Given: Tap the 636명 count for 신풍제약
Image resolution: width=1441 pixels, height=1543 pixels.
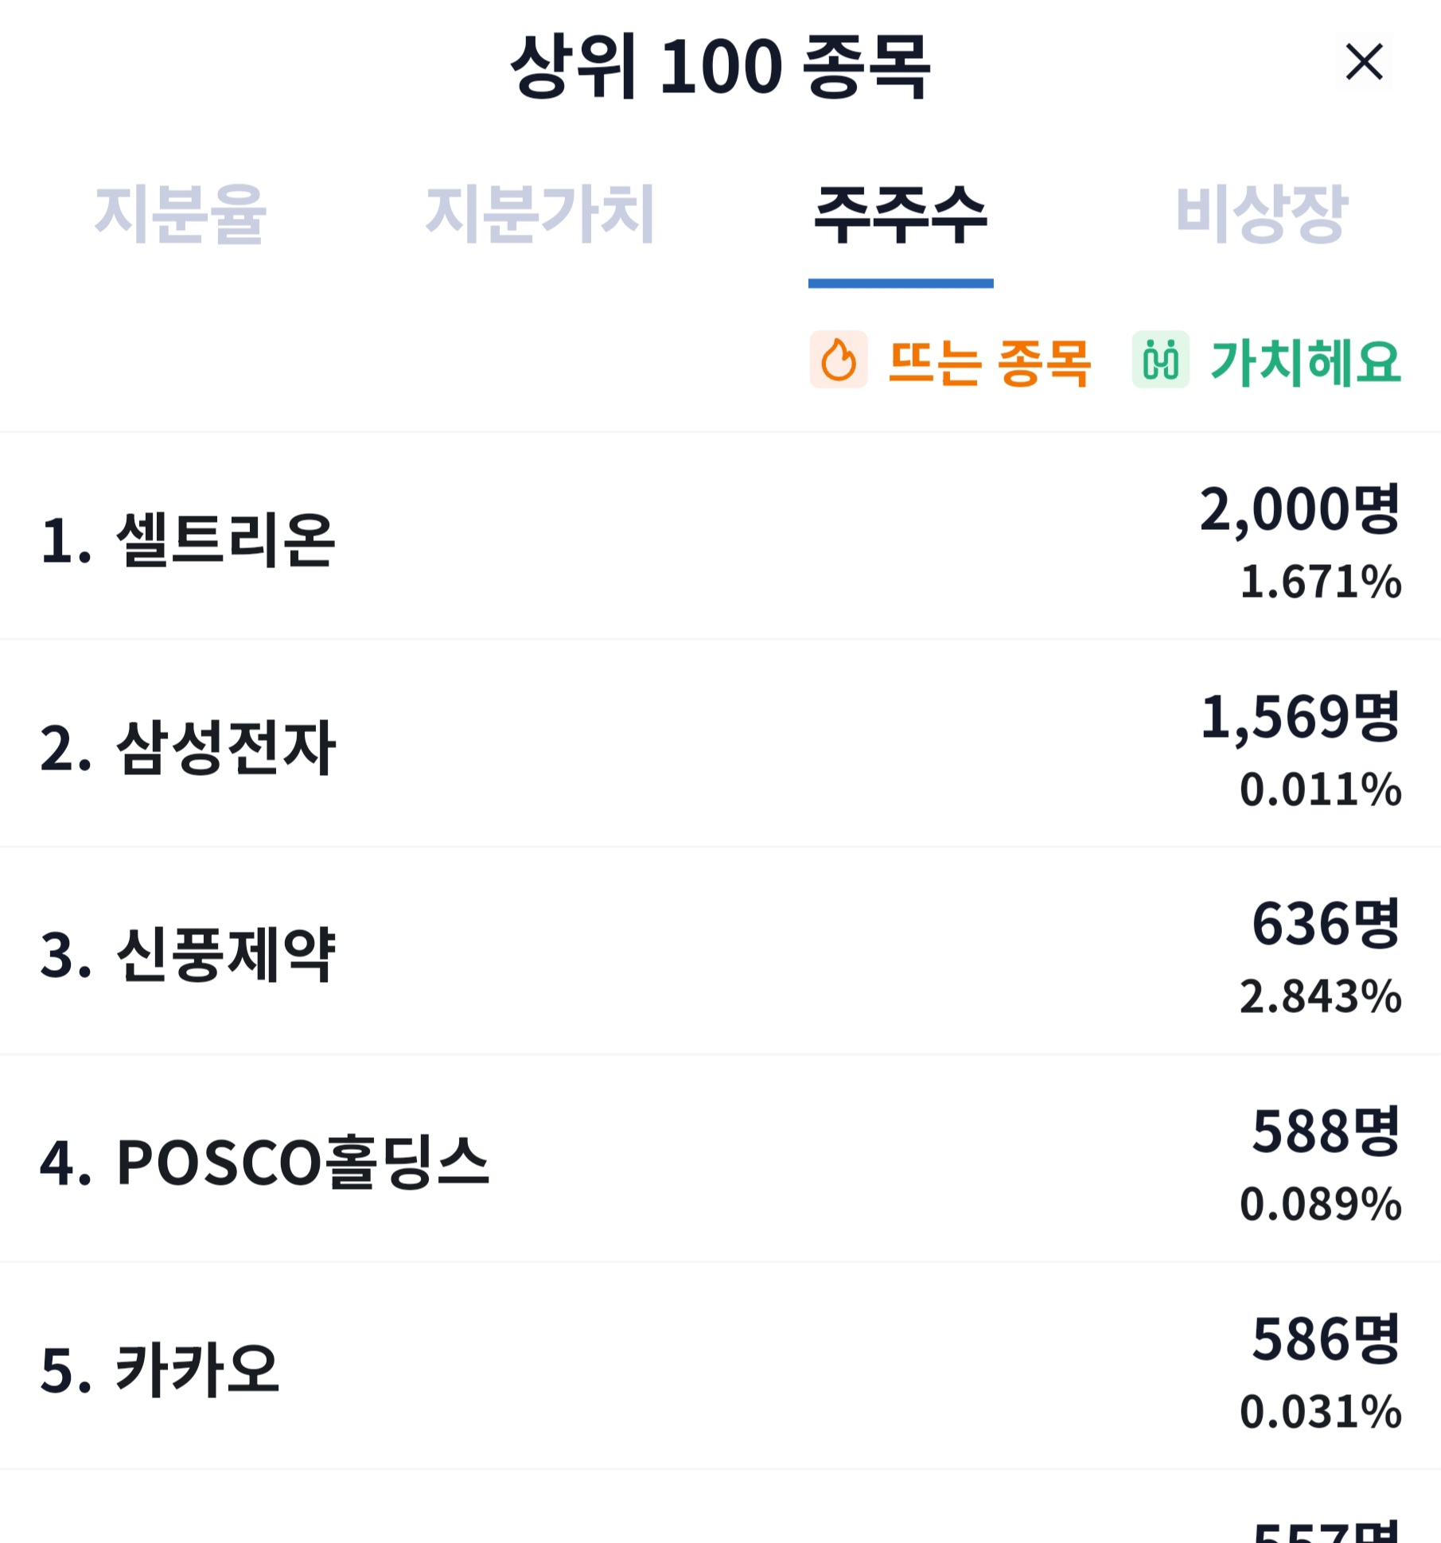Looking at the screenshot, I should 1326,924.
